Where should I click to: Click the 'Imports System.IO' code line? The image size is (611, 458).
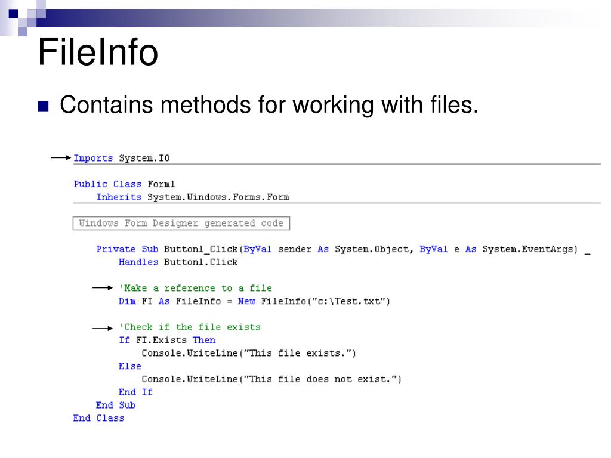(122, 158)
